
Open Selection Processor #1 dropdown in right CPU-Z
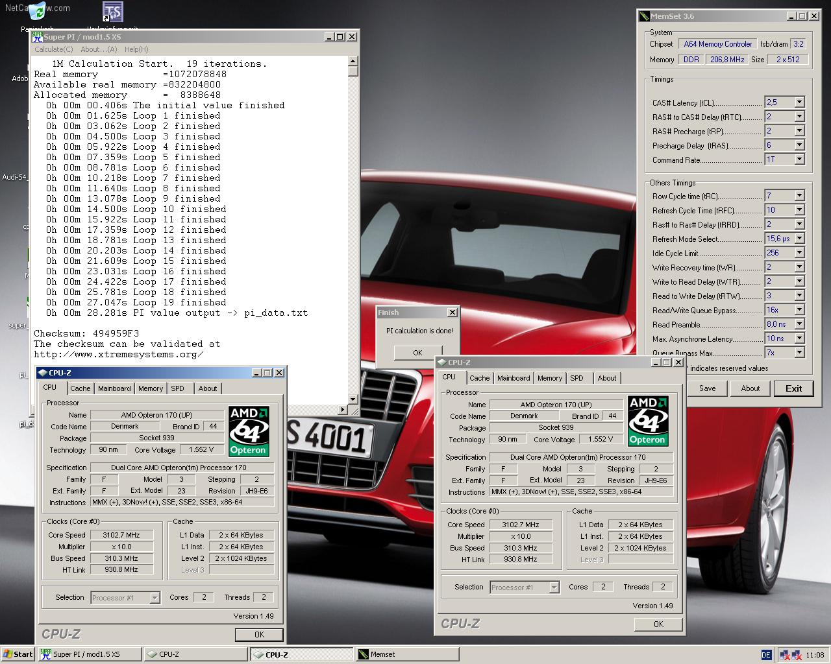point(554,587)
